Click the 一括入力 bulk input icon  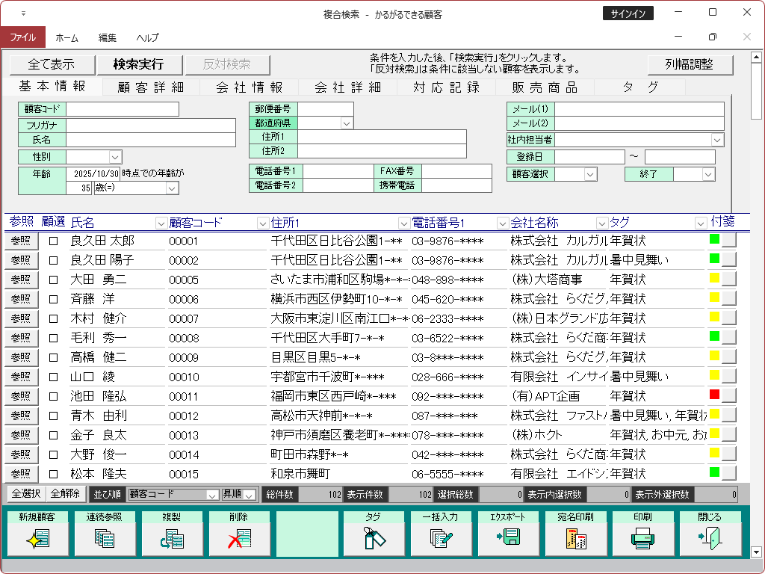tap(440, 538)
